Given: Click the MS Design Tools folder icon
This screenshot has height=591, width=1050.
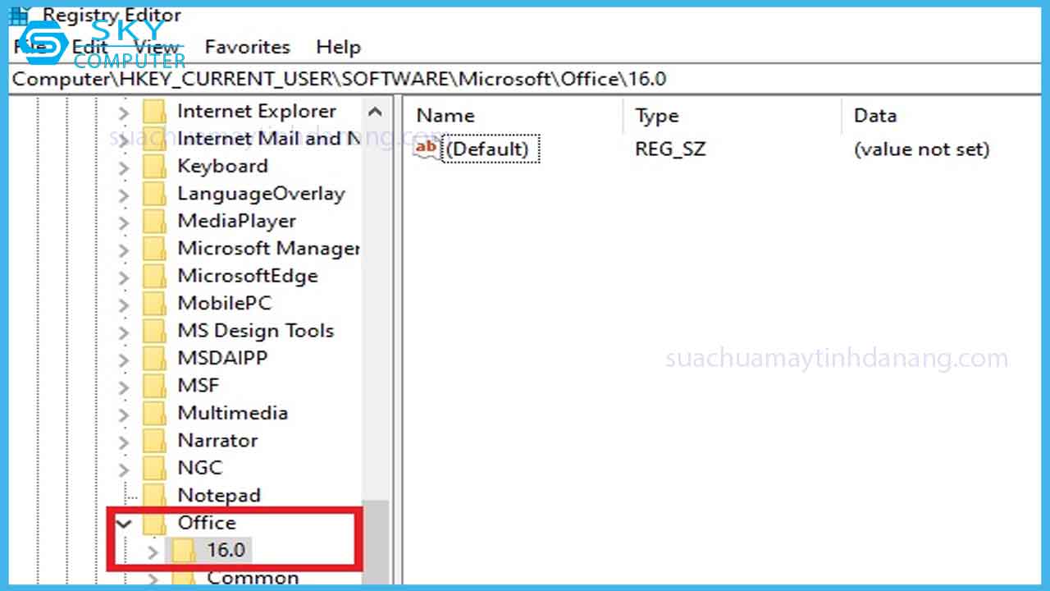Looking at the screenshot, I should [154, 332].
